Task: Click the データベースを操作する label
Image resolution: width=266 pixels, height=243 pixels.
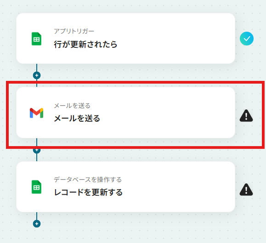Action: pos(88,180)
